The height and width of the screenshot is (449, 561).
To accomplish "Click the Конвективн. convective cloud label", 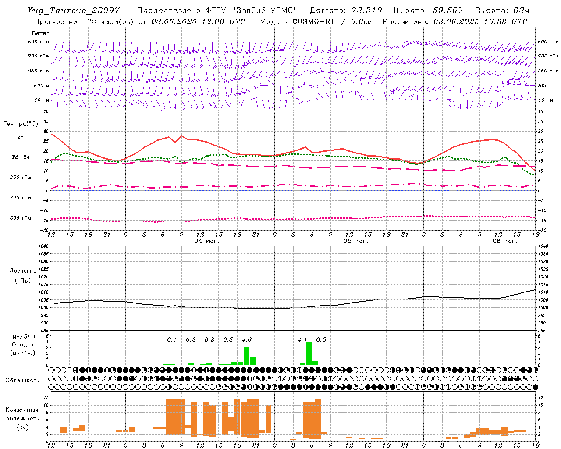I will click(22, 410).
